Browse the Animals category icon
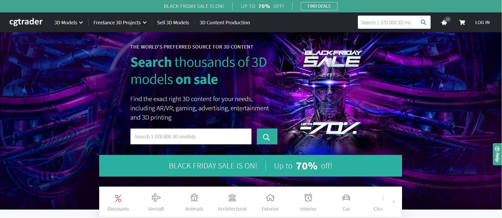This screenshot has height=218, width=502. click(194, 198)
